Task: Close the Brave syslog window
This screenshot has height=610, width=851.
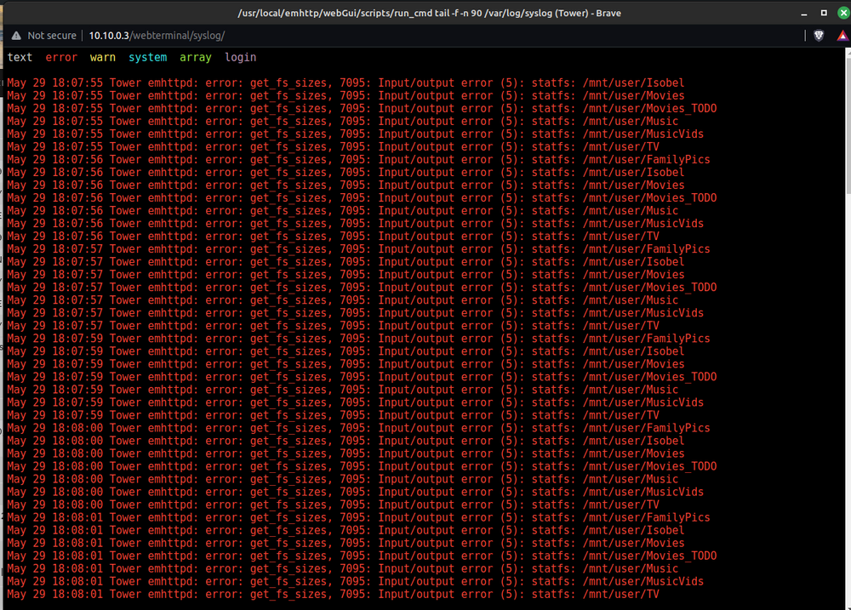Action: (x=843, y=13)
